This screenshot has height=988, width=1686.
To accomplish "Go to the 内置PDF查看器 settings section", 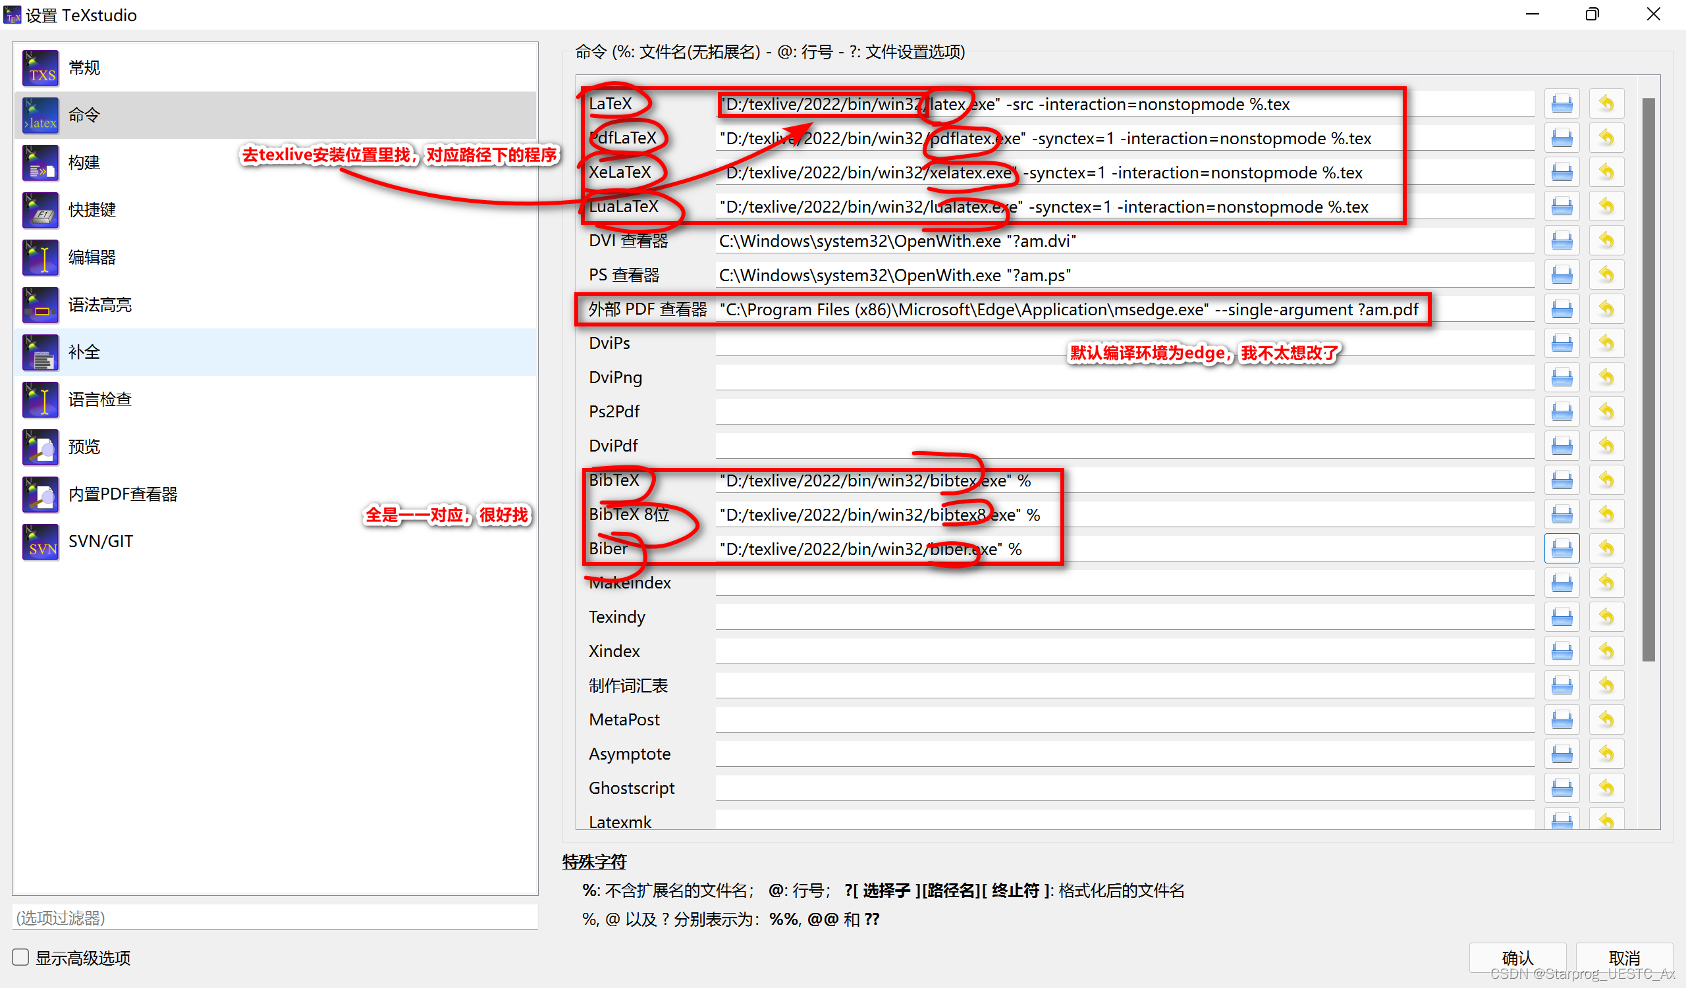I will (123, 494).
